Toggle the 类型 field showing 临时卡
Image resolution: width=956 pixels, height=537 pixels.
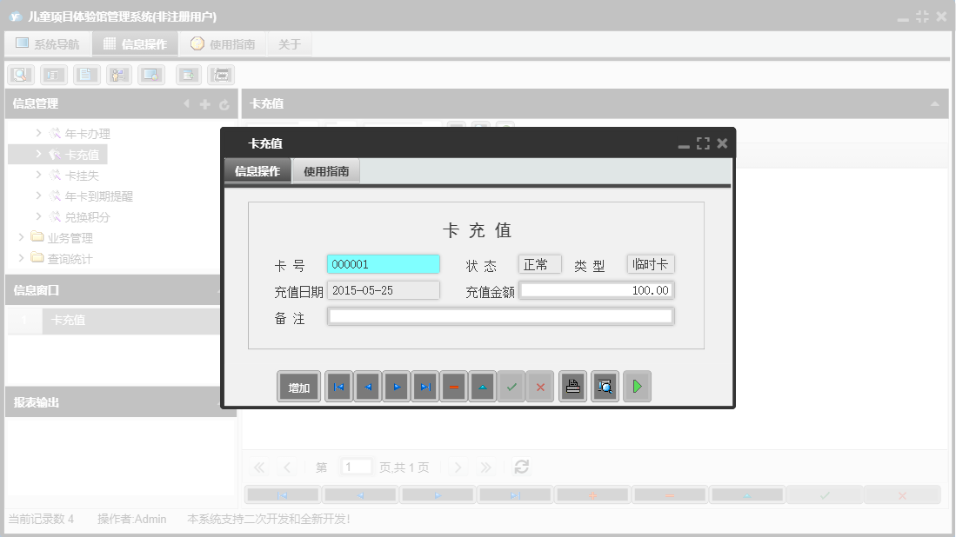651,264
